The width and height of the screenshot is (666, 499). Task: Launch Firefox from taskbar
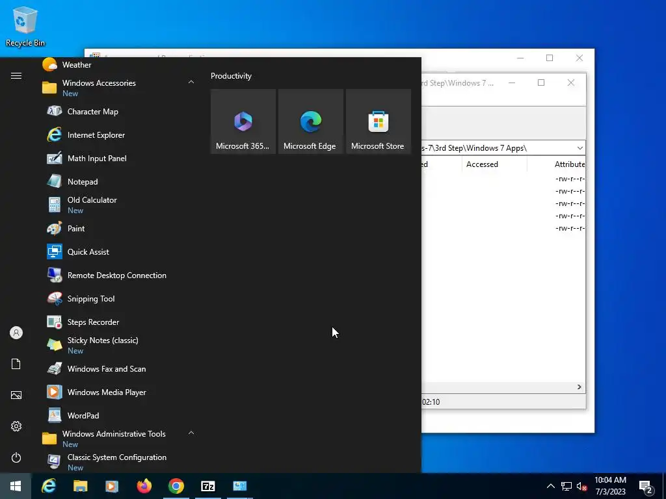pyautogui.click(x=144, y=486)
